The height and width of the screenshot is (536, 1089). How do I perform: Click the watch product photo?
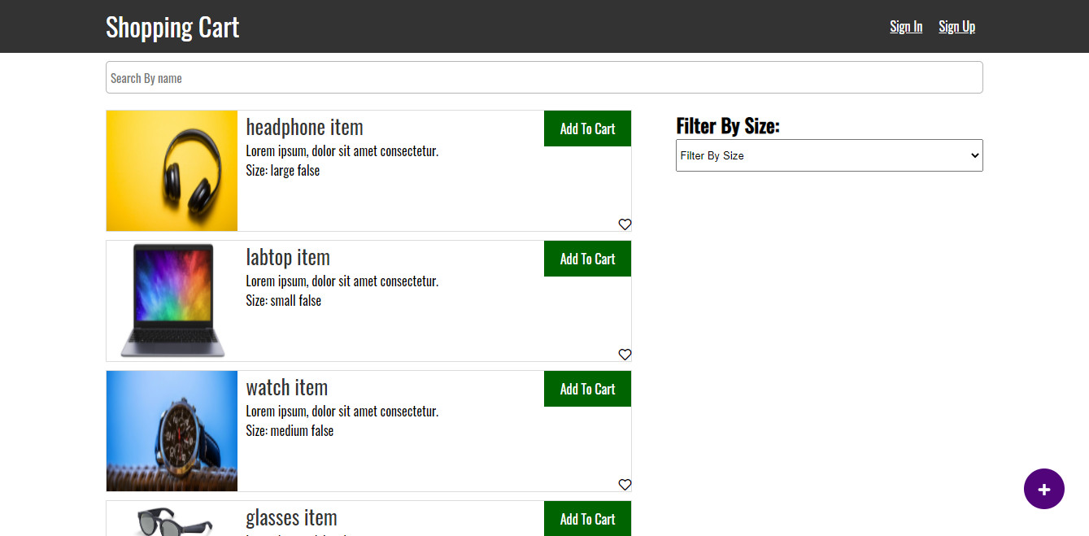click(172, 431)
